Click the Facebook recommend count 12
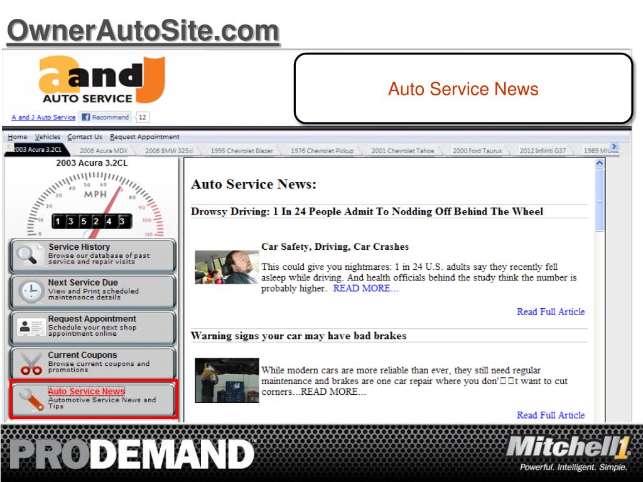This screenshot has width=643, height=482. [x=143, y=117]
